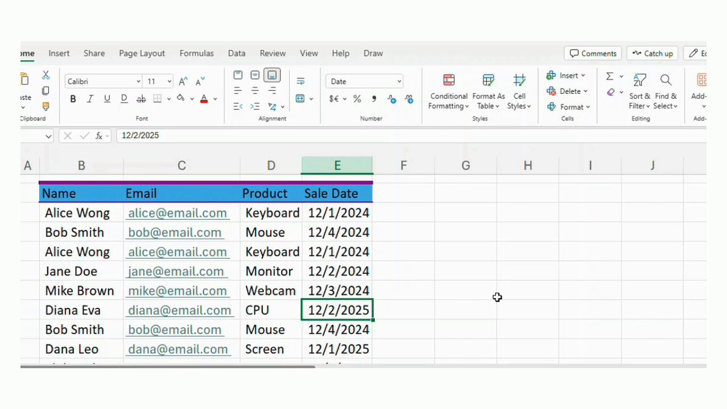Open the diana@email.com link
The image size is (727, 409).
[x=179, y=310]
